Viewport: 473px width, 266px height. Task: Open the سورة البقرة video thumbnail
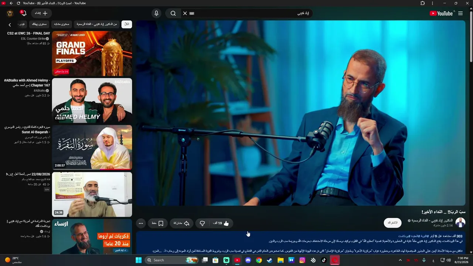pos(92,147)
